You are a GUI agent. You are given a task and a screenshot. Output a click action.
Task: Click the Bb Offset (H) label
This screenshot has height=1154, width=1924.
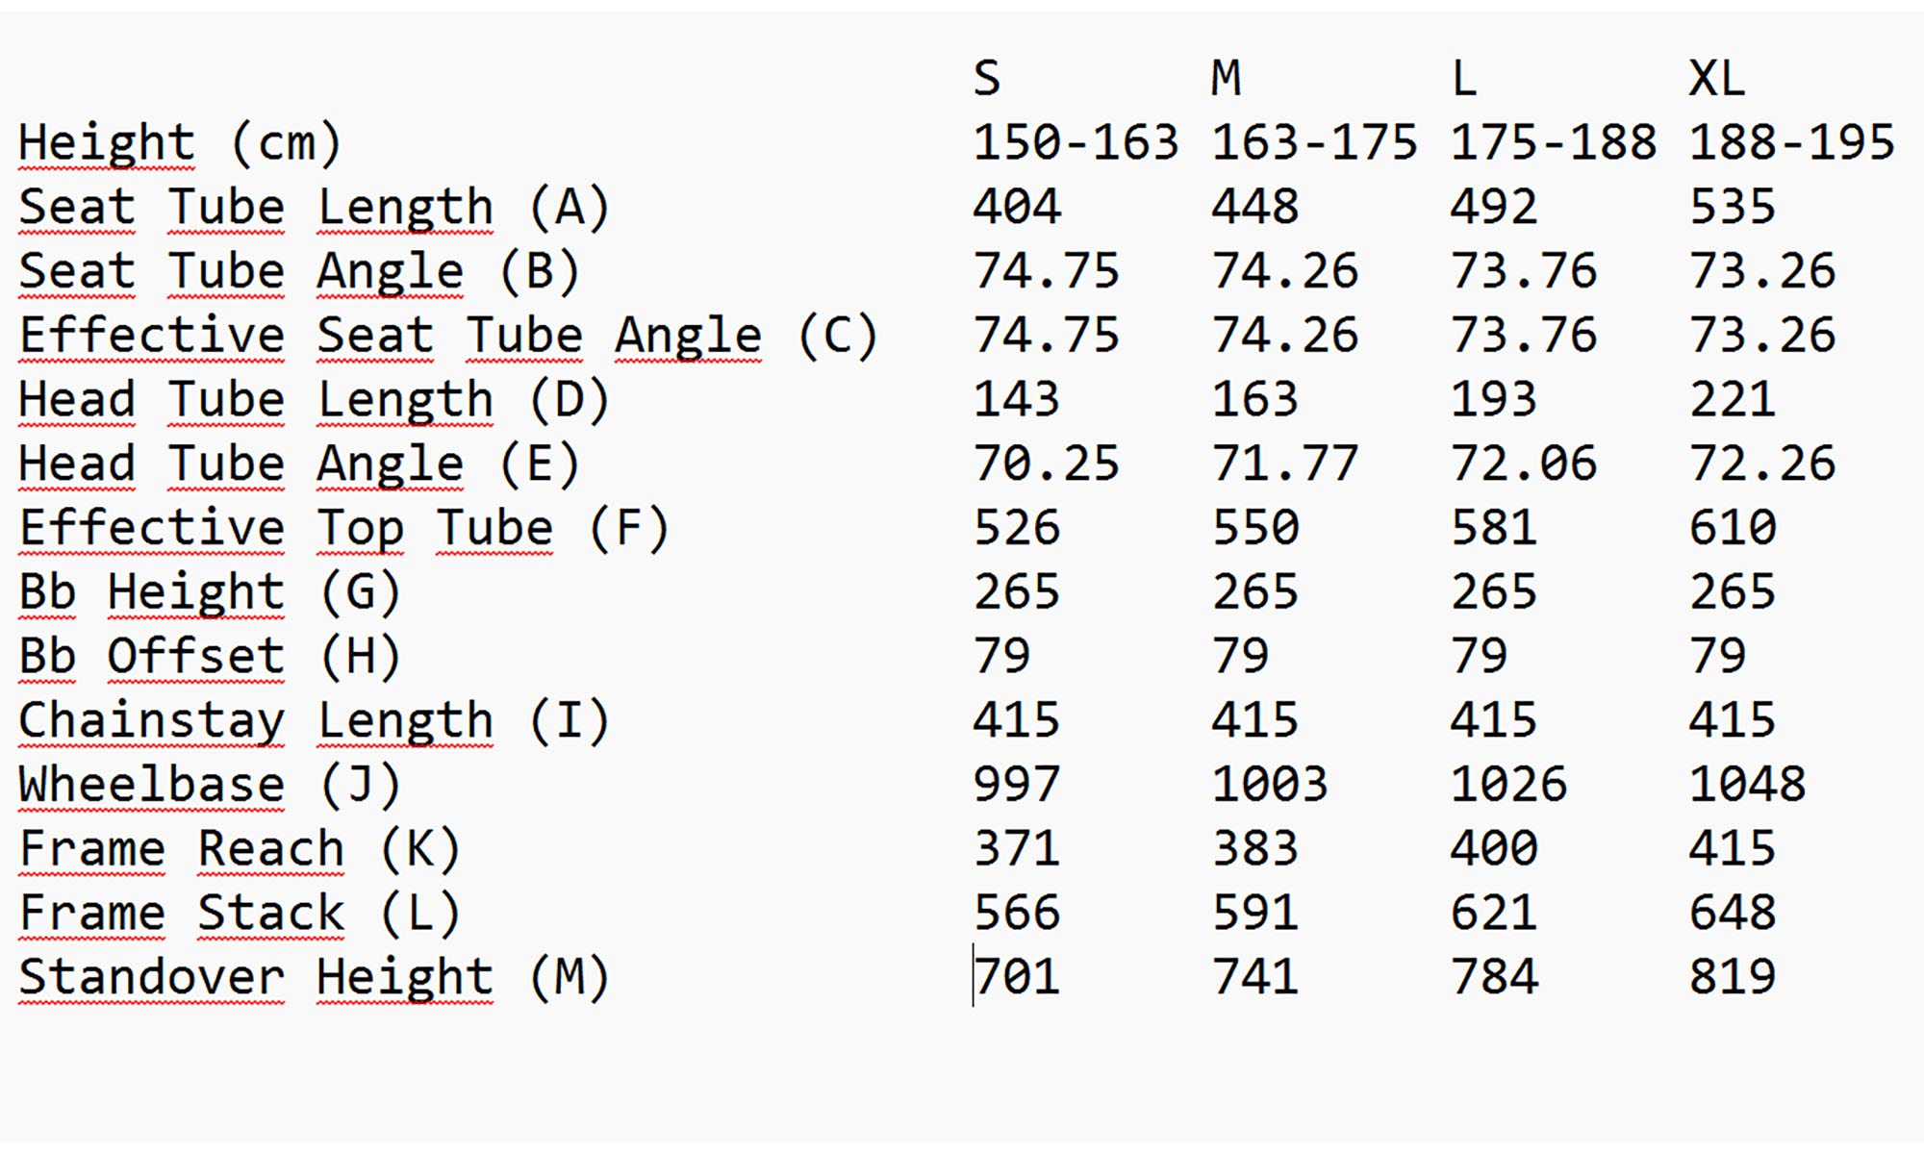pos(209,657)
